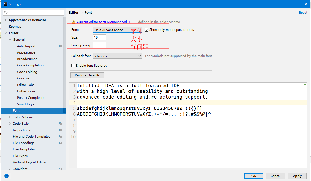311x181 pixels.
Task: Click the search magnifier icon in settings
Action: tap(6, 12)
